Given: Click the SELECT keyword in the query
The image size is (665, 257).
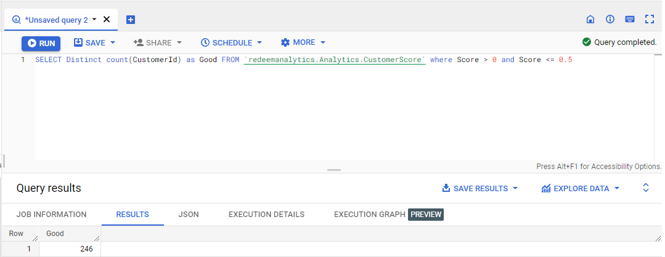Looking at the screenshot, I should [48, 60].
